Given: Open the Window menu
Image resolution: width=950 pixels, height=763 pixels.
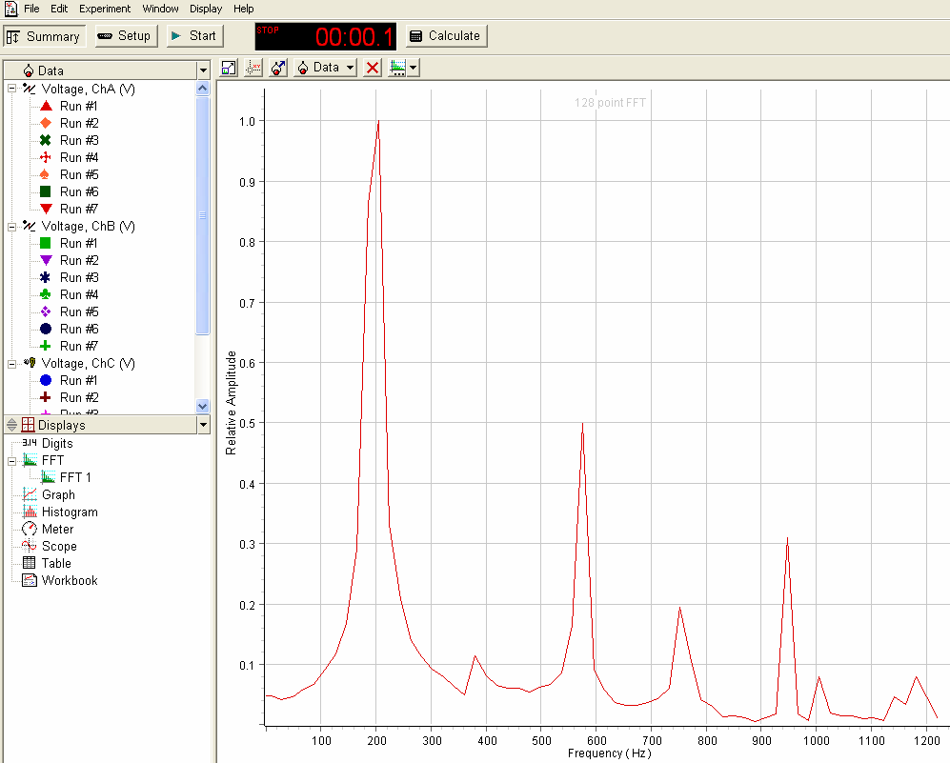Looking at the screenshot, I should coord(160,9).
